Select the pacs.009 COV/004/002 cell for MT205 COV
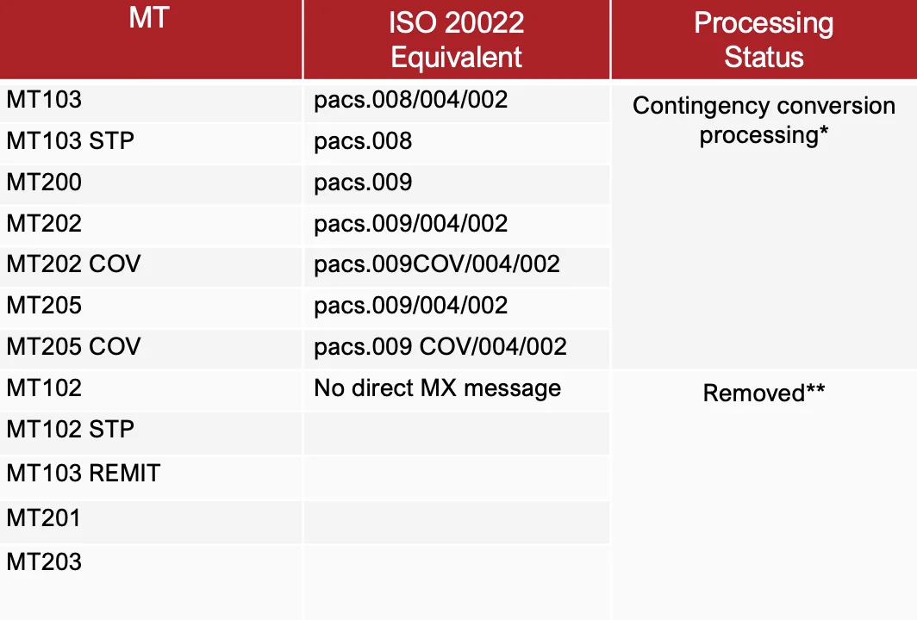Viewport: 917px width, 620px height. 440,346
